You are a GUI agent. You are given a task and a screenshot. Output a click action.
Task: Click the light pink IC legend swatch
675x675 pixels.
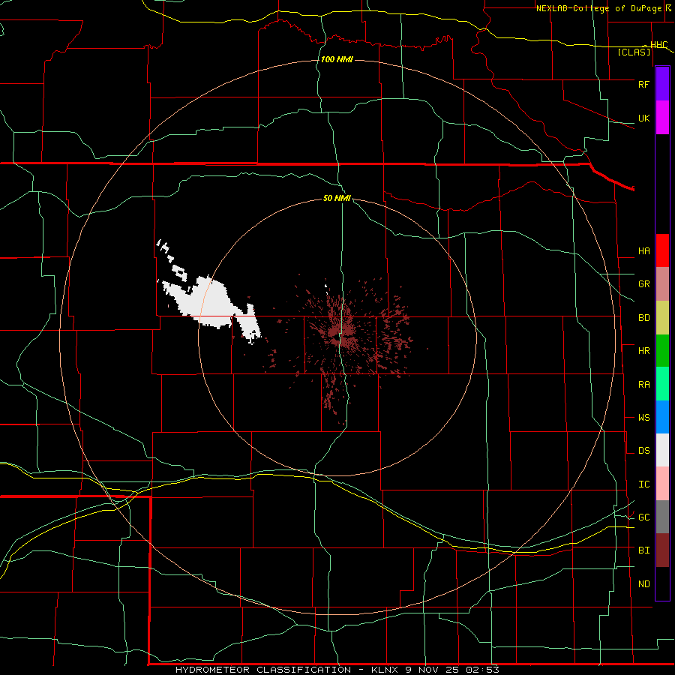click(662, 484)
